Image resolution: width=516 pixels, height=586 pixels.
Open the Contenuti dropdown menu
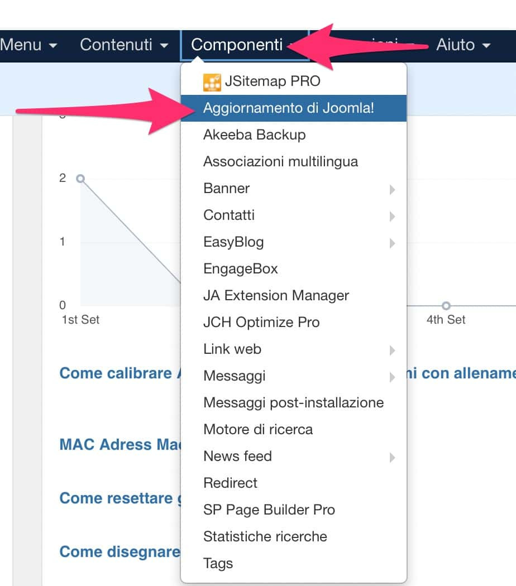pos(124,45)
